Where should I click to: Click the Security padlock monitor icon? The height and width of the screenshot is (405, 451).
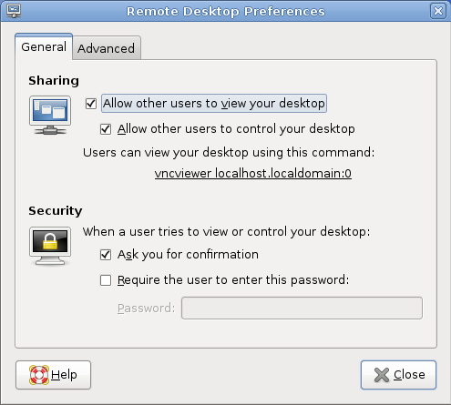(50, 246)
